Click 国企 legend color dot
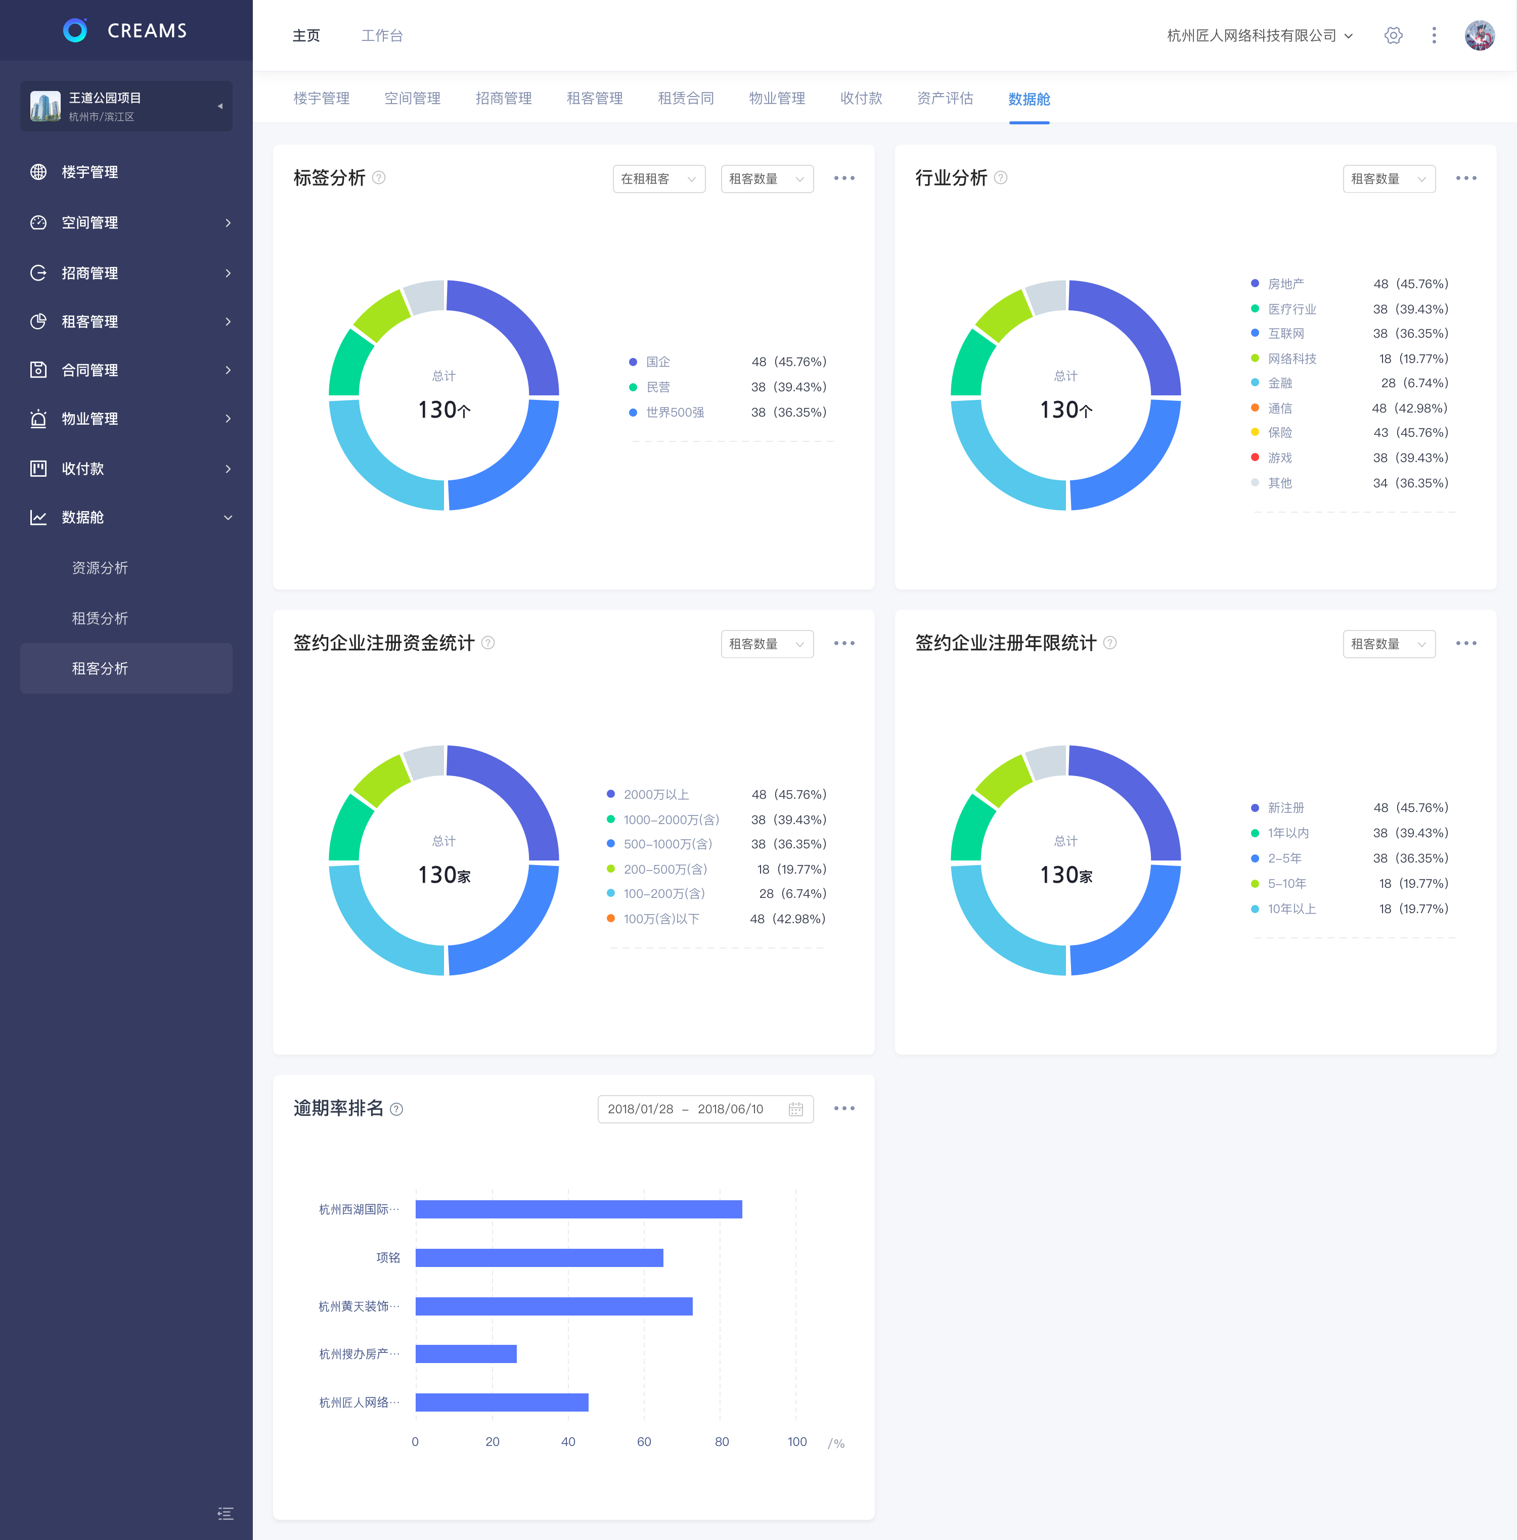Screen dimensions: 1517x1540 pyautogui.click(x=633, y=363)
